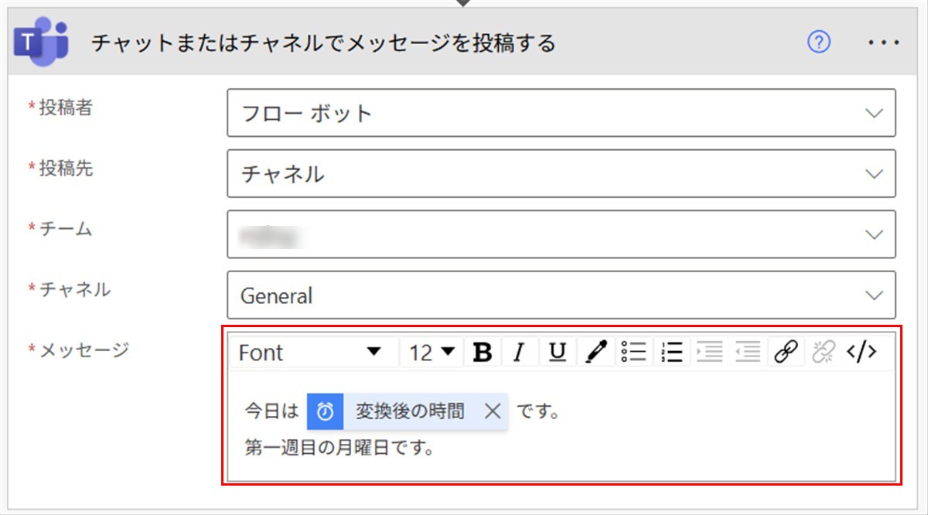Image resolution: width=928 pixels, height=515 pixels.
Task: Remove hyperlink with unlink icon
Action: [823, 353]
